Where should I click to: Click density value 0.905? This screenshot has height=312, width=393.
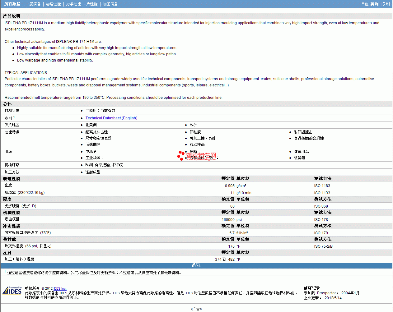click(x=230, y=186)
